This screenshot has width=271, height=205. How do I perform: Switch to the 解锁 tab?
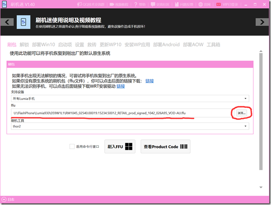[24, 44]
